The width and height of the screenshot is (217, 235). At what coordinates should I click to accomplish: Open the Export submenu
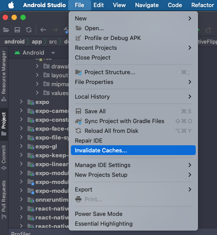coord(133,189)
